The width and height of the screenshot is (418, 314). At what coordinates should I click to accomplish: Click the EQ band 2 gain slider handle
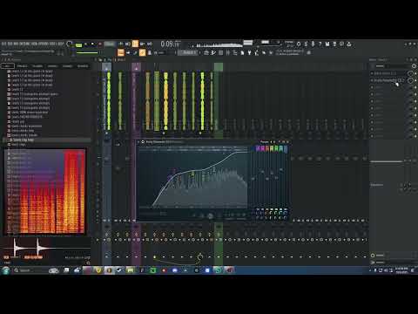(262, 172)
